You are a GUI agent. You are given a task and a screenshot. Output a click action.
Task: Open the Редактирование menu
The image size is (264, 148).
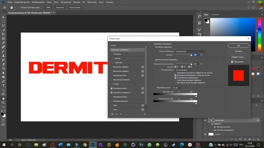tap(22, 2)
